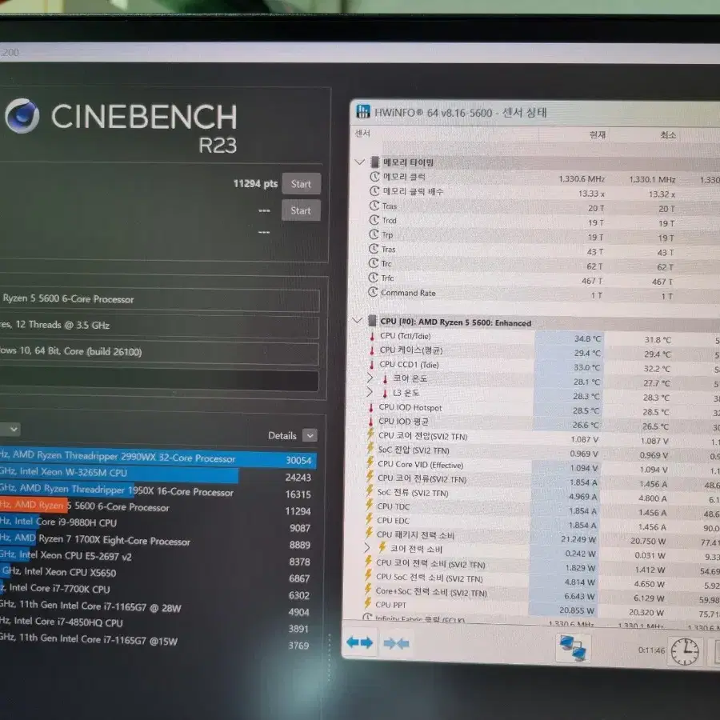
Task: Click the grey collapse-columns arrows icon in HWiNFO
Action: point(396,643)
